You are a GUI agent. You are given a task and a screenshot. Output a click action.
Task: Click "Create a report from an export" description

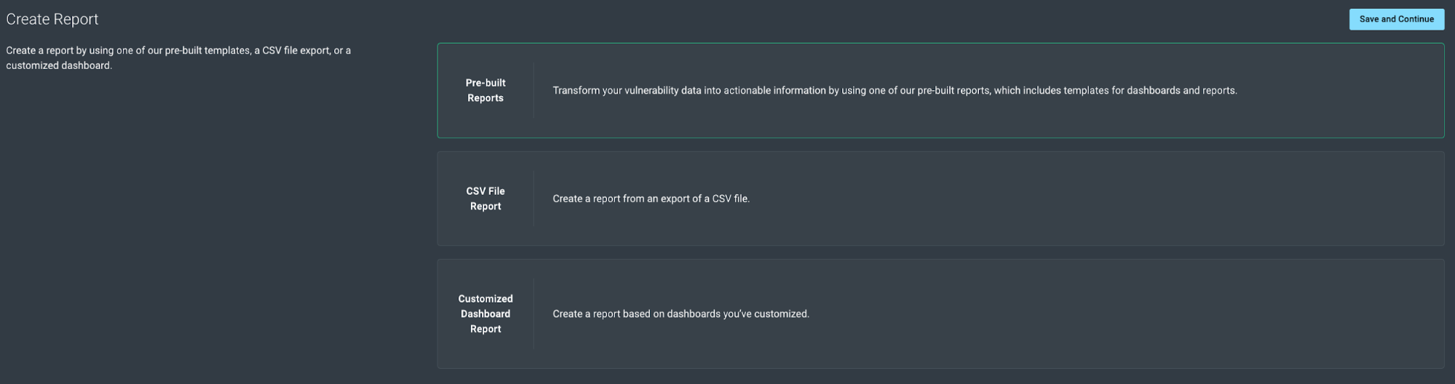coord(651,199)
